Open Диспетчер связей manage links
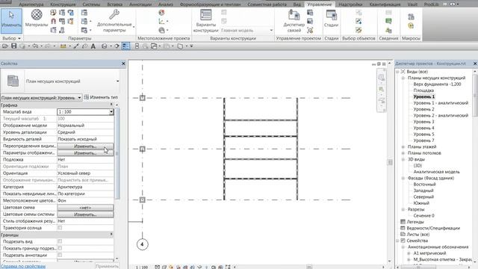 pyautogui.click(x=294, y=21)
